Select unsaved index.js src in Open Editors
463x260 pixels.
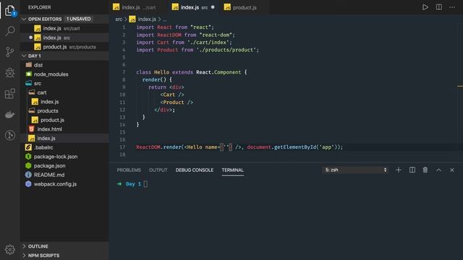click(64, 38)
